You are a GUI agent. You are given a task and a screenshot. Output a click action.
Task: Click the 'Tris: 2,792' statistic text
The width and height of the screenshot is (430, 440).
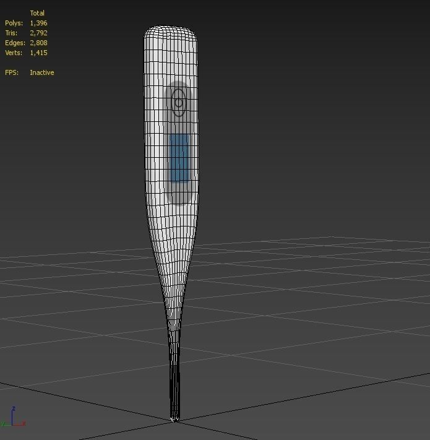pos(26,33)
